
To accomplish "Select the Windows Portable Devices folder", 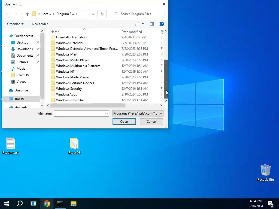I will tap(75, 83).
